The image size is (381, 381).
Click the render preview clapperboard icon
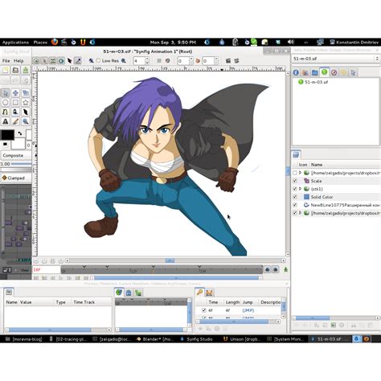[228, 61]
